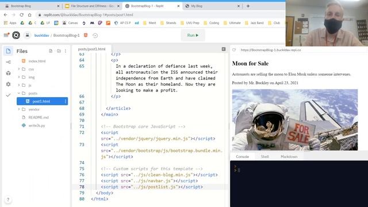Viewport: 368px width, 207px height.
Task: Open the ed bookmark
Action: [x=137, y=23]
